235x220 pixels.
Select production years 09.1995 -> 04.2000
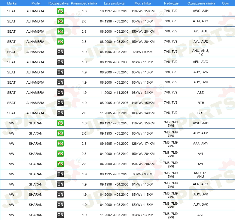[114, 144]
